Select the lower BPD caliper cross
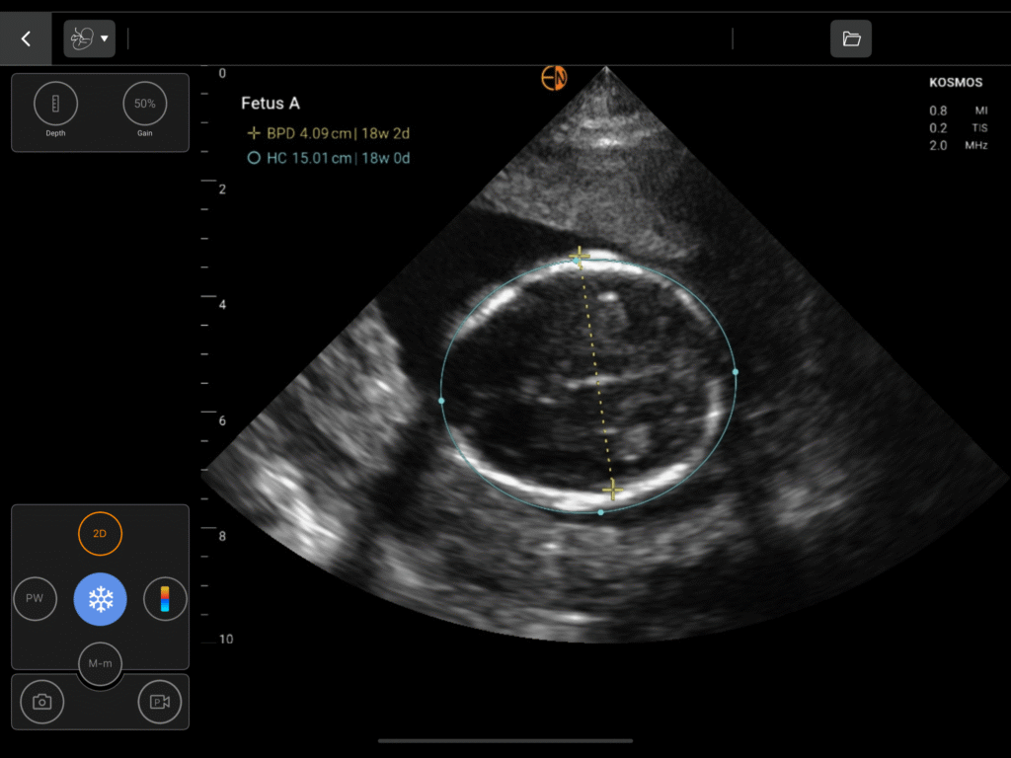This screenshot has height=758, width=1011. tap(613, 490)
